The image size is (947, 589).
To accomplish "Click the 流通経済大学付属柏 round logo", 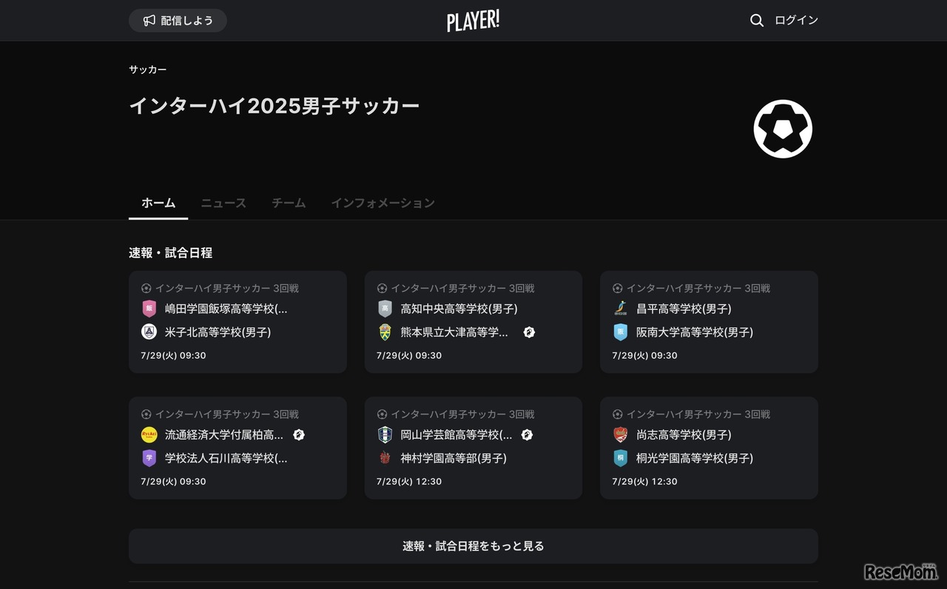I will coord(149,435).
